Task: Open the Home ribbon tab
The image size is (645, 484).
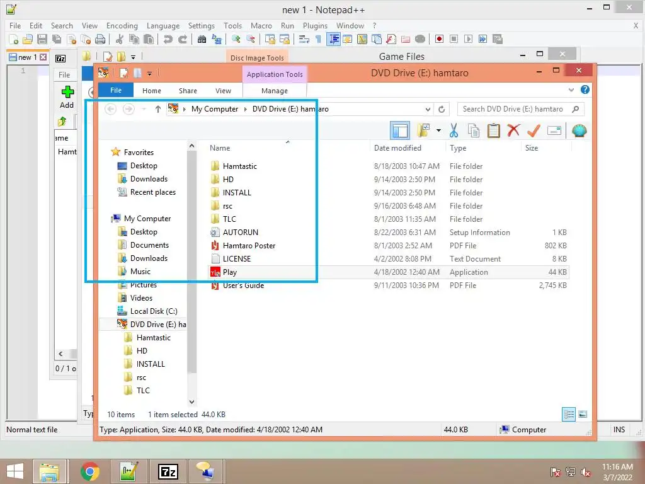Action: point(152,91)
